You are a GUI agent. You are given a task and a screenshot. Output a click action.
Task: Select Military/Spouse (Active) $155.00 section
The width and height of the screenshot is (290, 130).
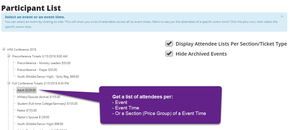click(39, 97)
